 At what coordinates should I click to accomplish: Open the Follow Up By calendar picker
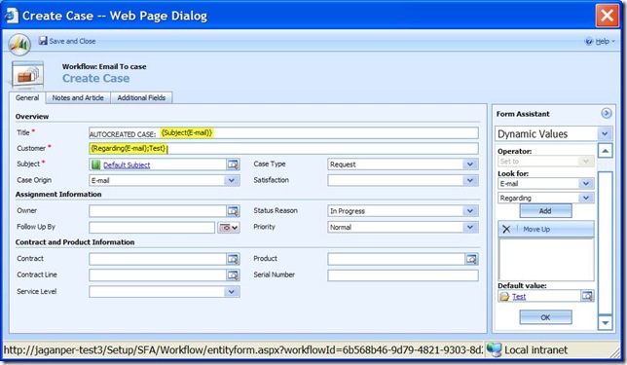point(229,227)
